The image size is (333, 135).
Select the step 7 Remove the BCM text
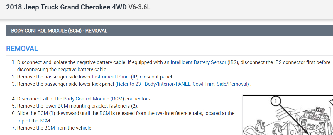55,128
